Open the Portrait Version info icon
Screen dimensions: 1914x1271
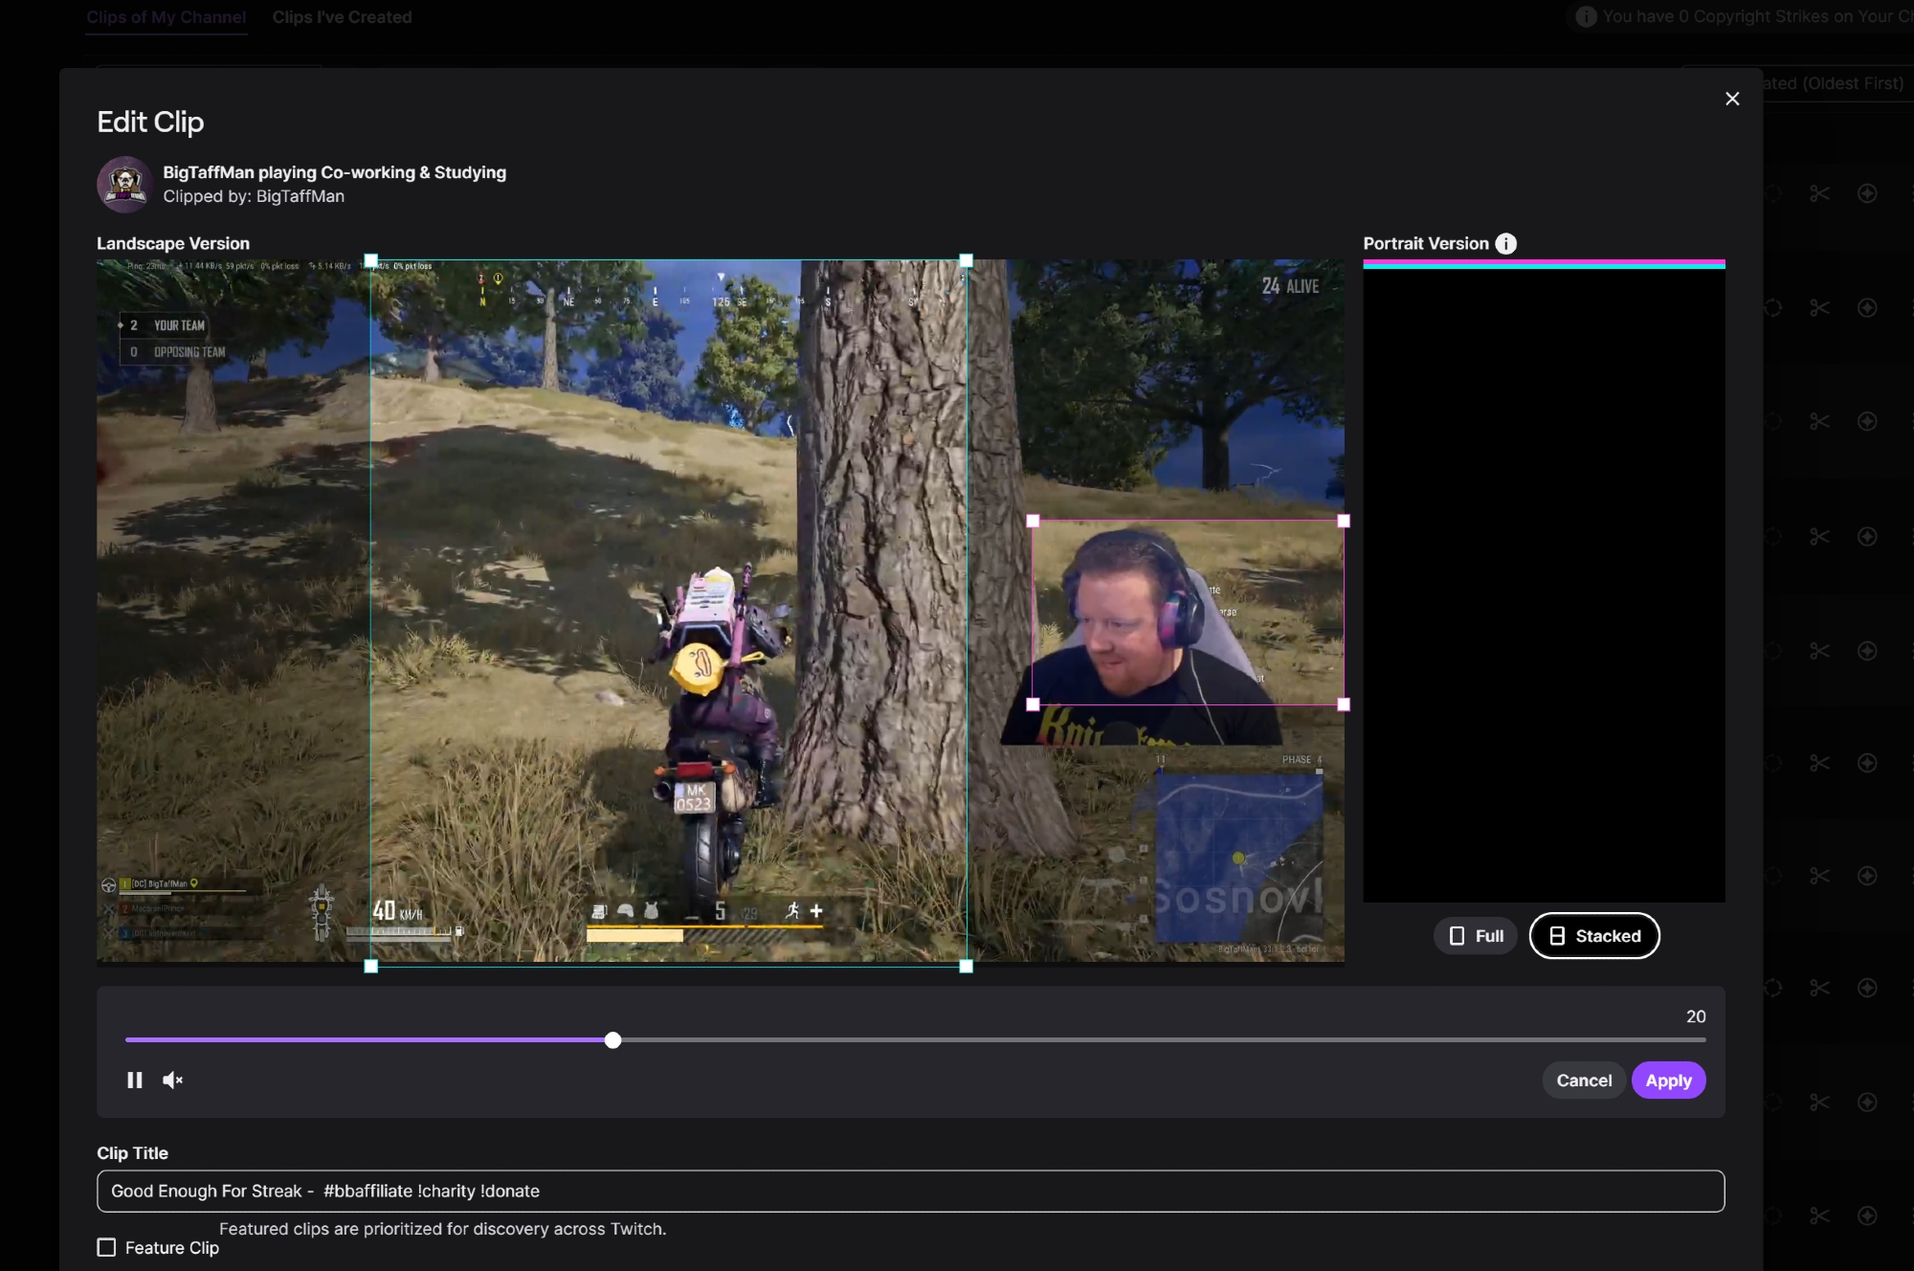(x=1506, y=243)
